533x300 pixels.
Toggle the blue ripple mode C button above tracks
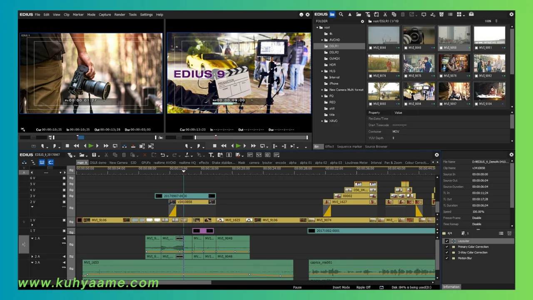tap(51, 162)
